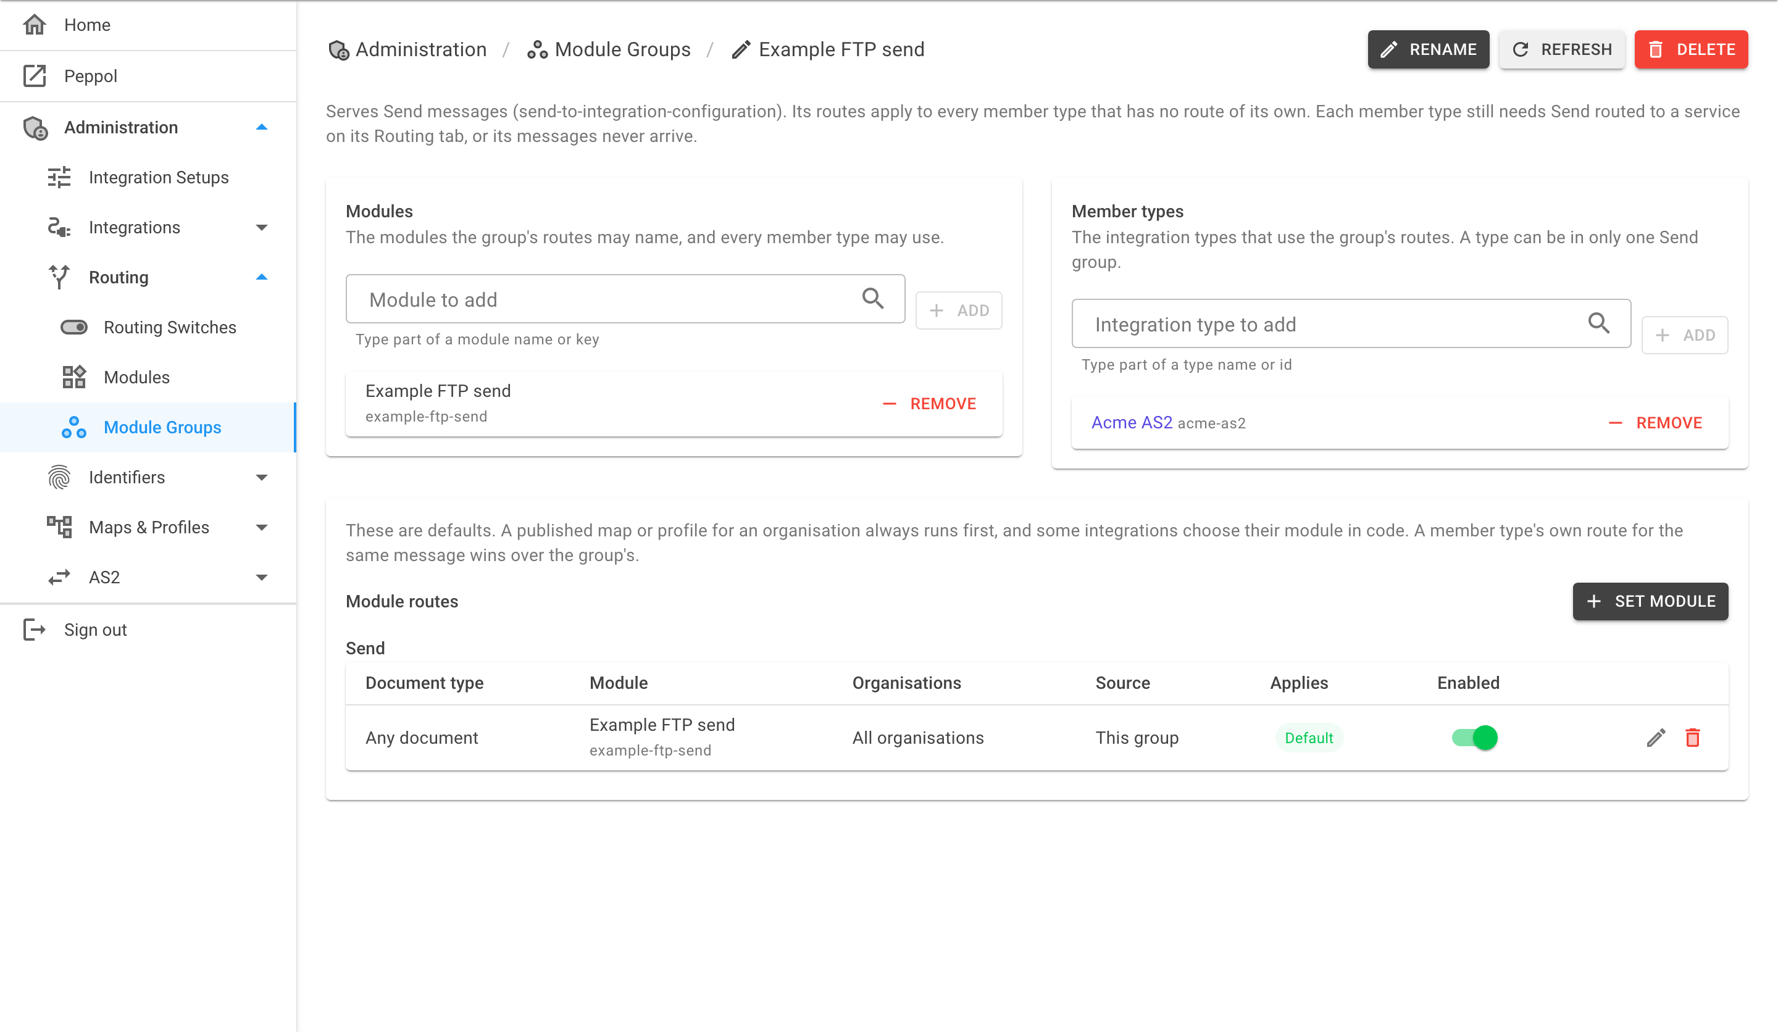This screenshot has height=1032, width=1778.
Task: Click the Integration type to add field
Action: (x=1350, y=323)
